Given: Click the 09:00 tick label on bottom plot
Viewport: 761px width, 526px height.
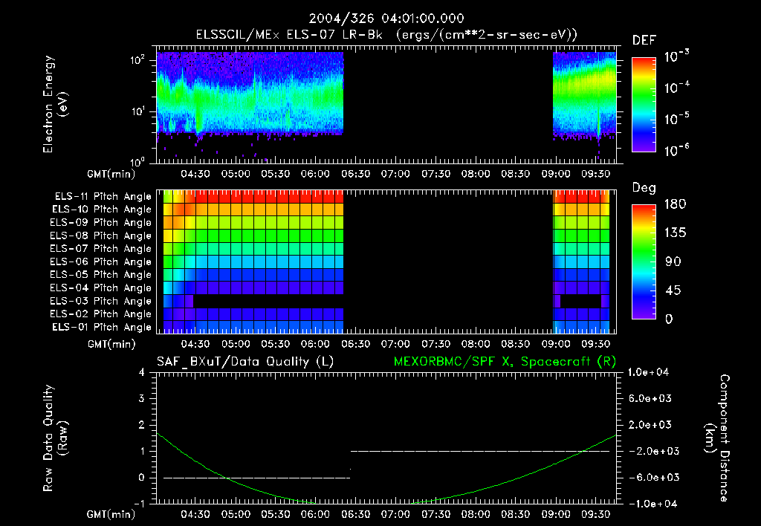Looking at the screenshot, I should pos(556,514).
